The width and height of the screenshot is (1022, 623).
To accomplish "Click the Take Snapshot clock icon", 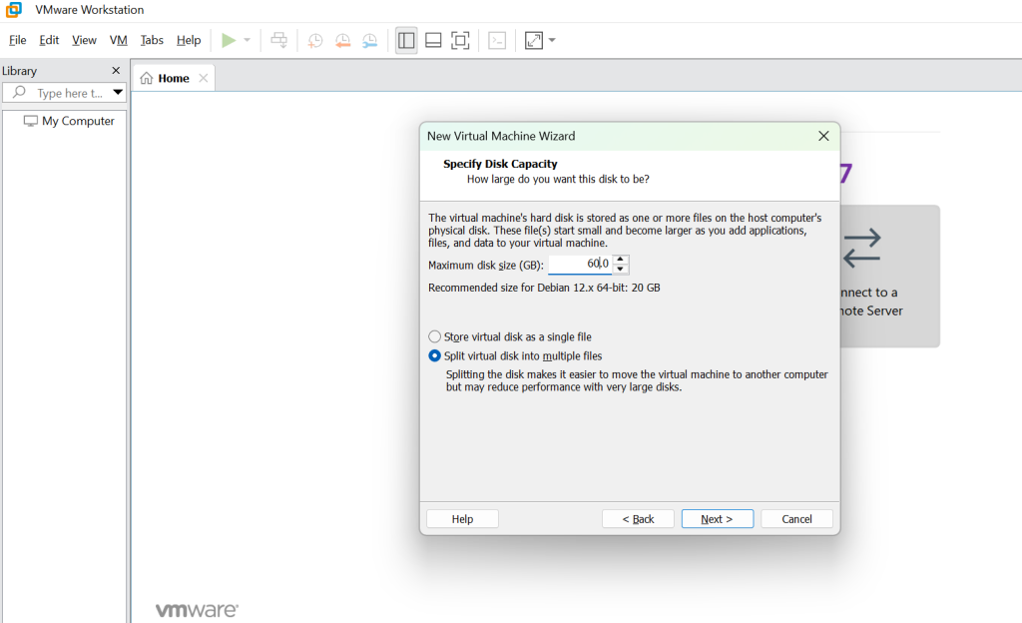I will pyautogui.click(x=314, y=40).
